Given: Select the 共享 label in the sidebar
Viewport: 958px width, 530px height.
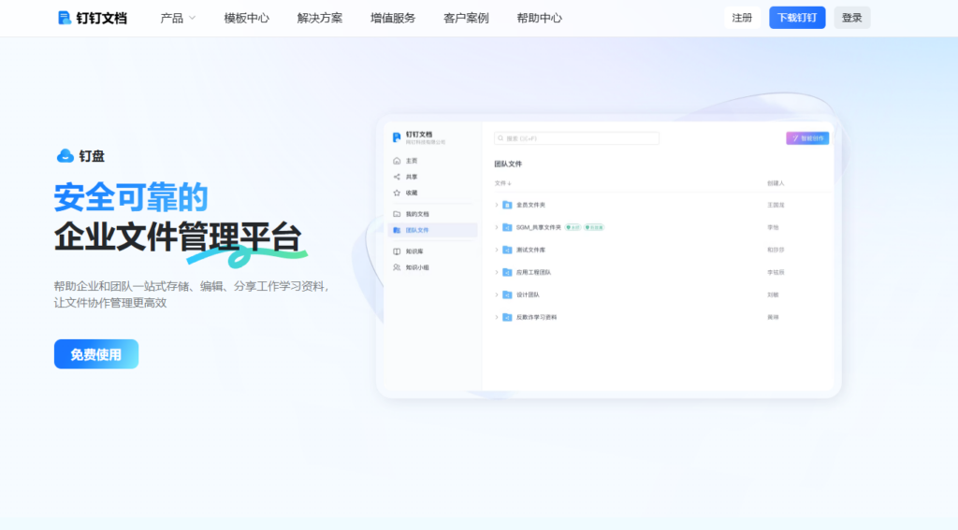Looking at the screenshot, I should point(412,177).
